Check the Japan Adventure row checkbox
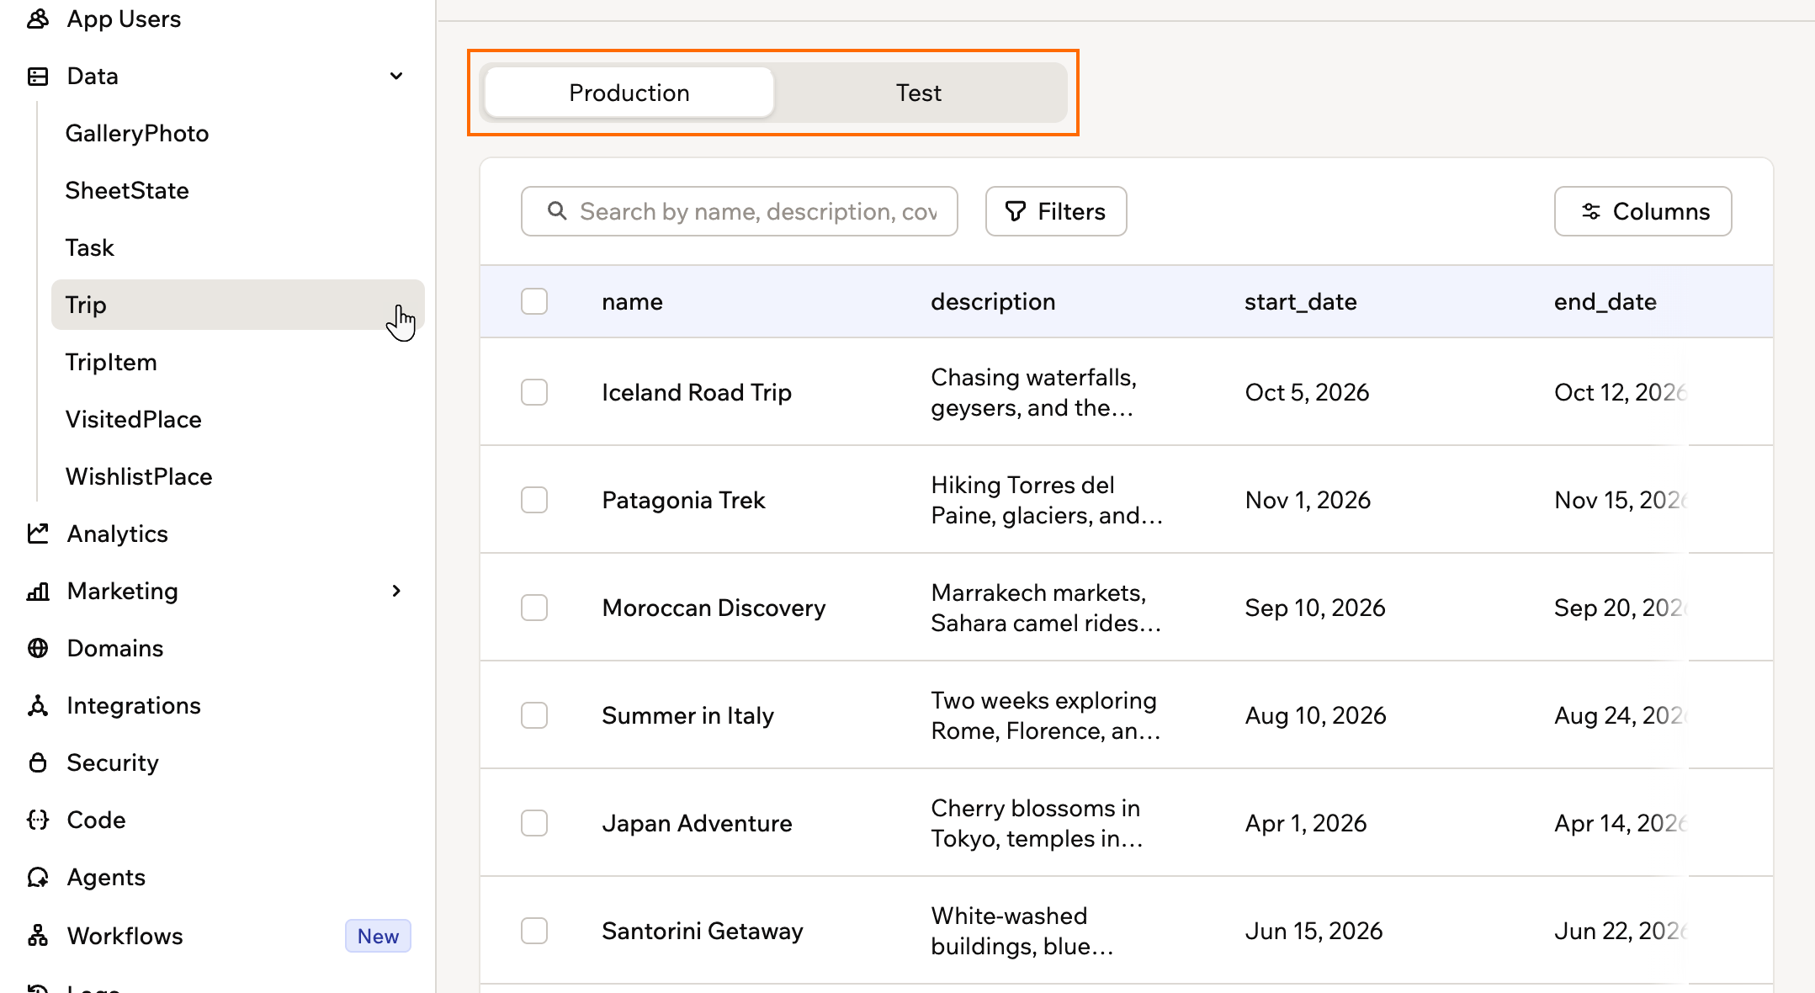The height and width of the screenshot is (993, 1815). [x=534, y=823]
